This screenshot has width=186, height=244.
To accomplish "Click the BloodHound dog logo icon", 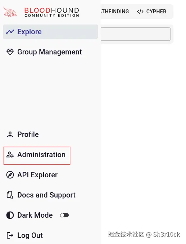I will click(x=10, y=12).
